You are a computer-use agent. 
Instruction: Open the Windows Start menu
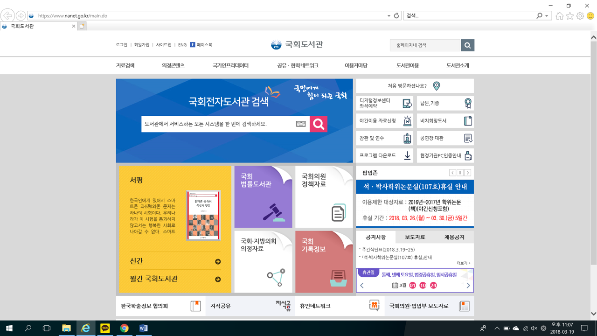[x=9, y=328]
